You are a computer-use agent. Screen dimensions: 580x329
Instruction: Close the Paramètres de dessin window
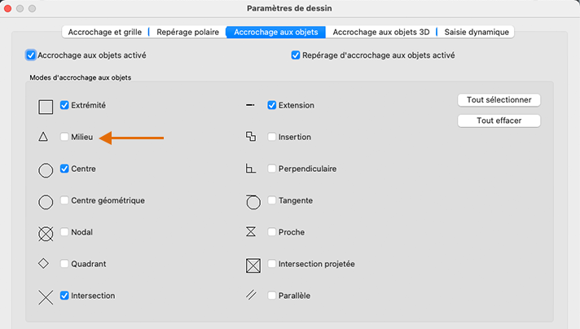[x=10, y=8]
